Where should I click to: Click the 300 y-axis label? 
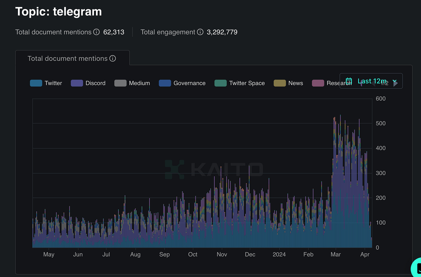click(381, 173)
